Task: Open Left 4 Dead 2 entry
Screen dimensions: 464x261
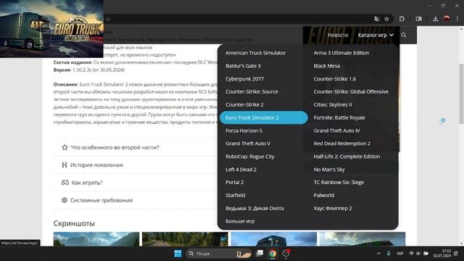Action: tap(241, 170)
